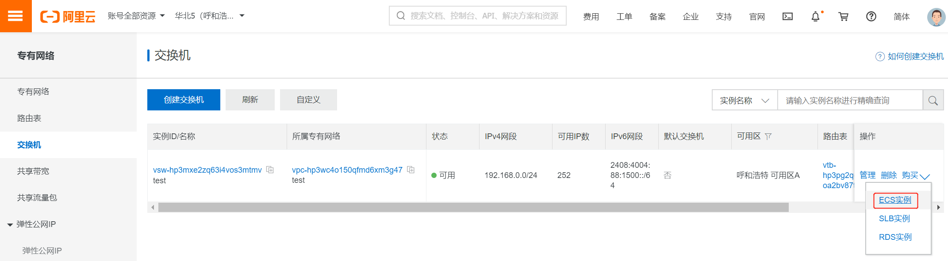Click the instance name search magnifier button
This screenshot has width=948, height=261.
(933, 100)
